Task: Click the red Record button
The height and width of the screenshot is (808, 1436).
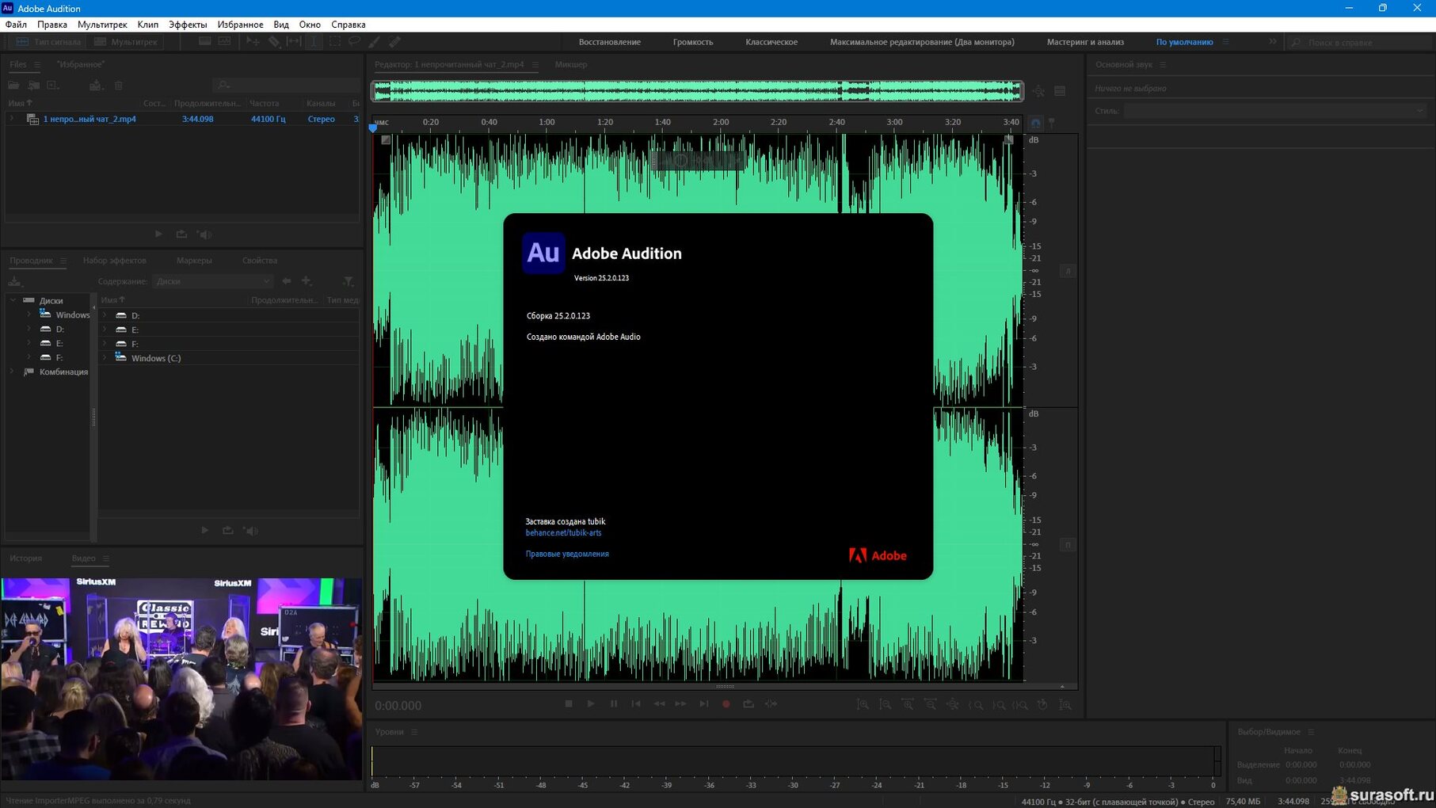Action: click(726, 703)
